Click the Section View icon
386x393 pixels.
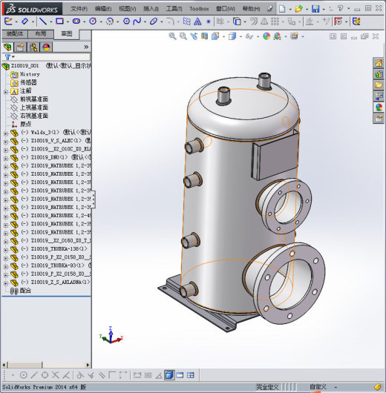[x=205, y=36]
